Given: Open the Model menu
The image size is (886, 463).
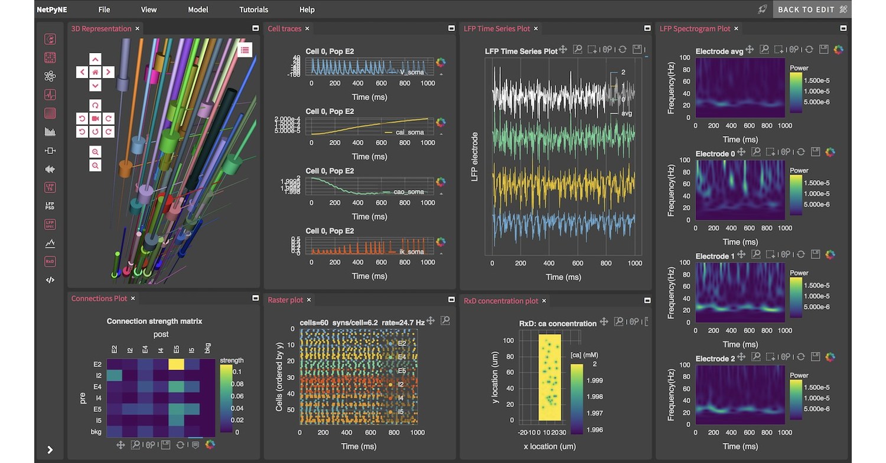Looking at the screenshot, I should [198, 9].
